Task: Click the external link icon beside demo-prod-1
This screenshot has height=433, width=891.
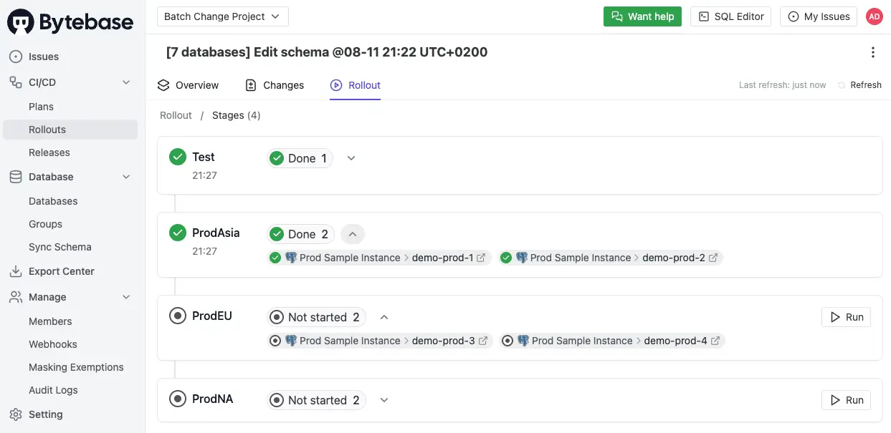Action: coord(481,258)
